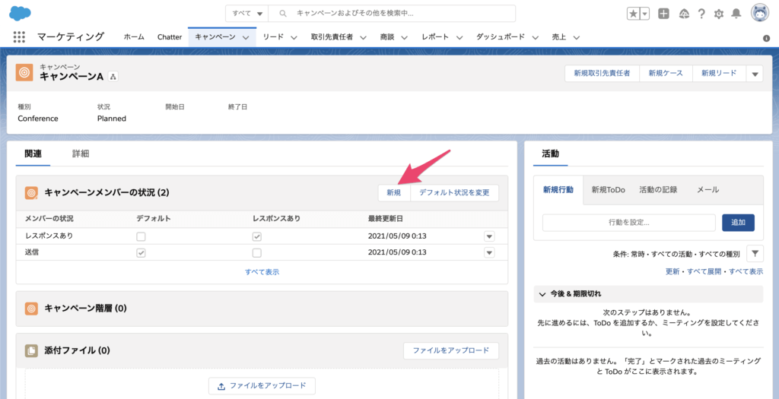
Task: Toggle レスポンスあり checkbox in 送信 row
Action: pos(256,252)
